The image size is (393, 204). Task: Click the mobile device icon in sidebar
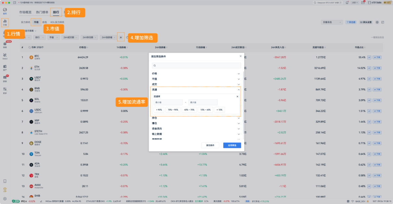coord(5,181)
